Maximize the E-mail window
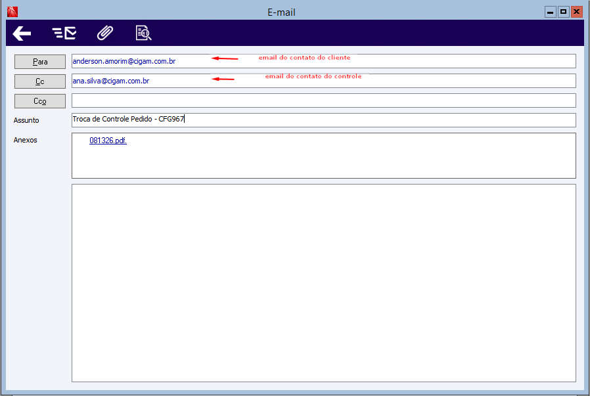590x396 pixels. click(x=563, y=12)
